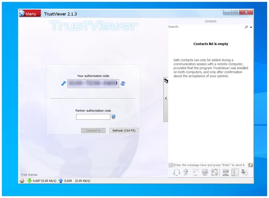Click the globe icon in the status bar

point(22,181)
